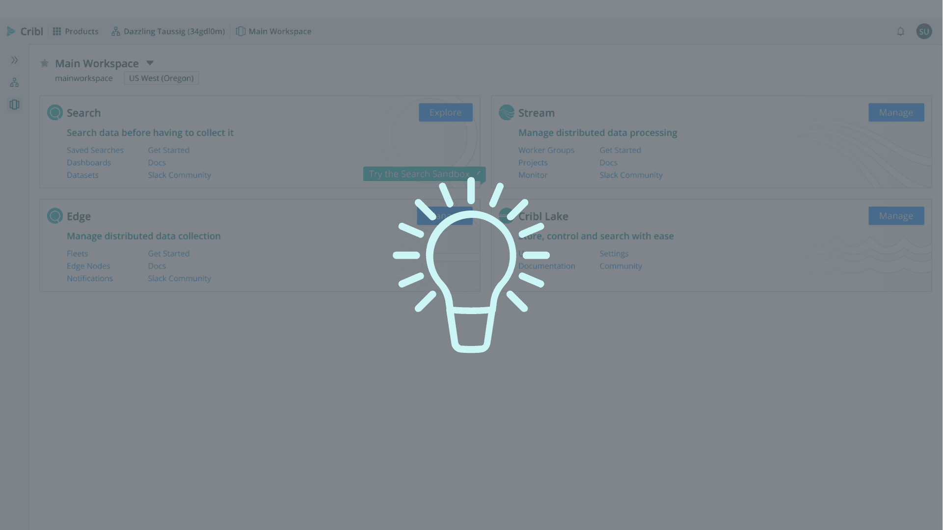Click the organization hierarchy sidebar icon
Screen dimensions: 943x530
point(15,82)
